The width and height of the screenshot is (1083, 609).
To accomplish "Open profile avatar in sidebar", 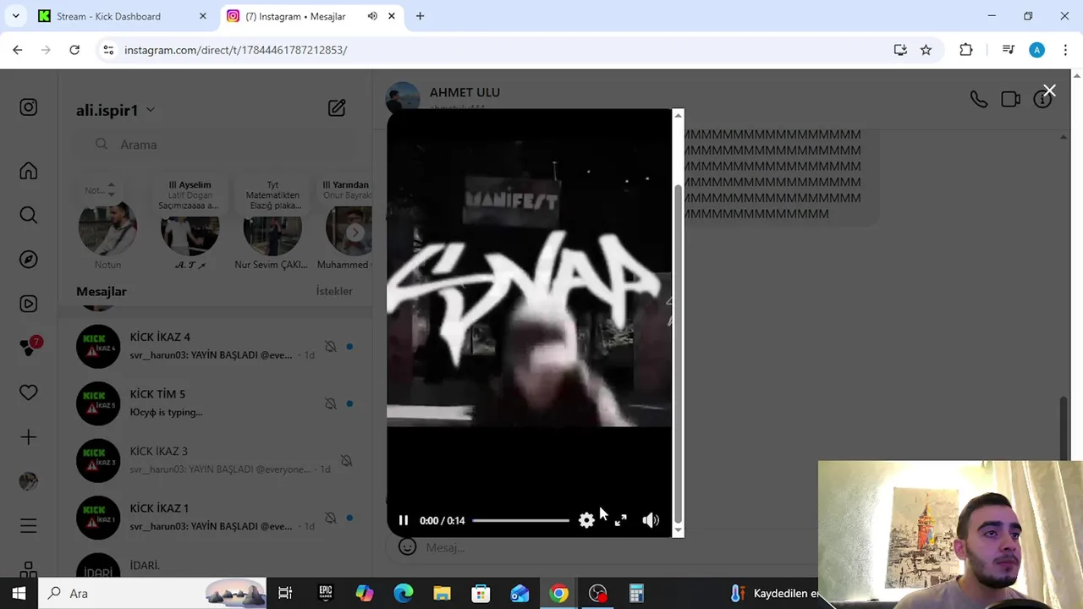I will (x=29, y=480).
